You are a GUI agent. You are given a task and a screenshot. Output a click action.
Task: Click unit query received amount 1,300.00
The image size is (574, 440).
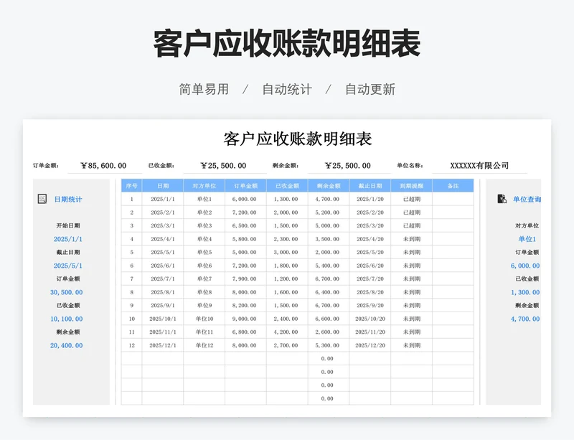tap(525, 292)
